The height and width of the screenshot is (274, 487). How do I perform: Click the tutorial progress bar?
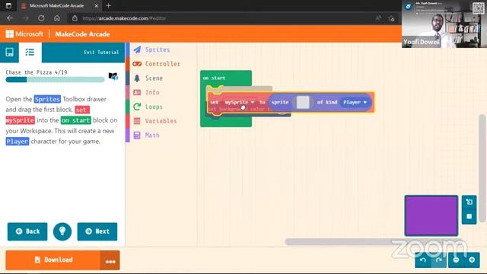[x=55, y=79]
